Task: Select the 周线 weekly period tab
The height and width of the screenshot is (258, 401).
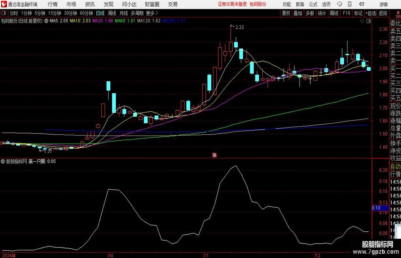Action: (x=112, y=13)
